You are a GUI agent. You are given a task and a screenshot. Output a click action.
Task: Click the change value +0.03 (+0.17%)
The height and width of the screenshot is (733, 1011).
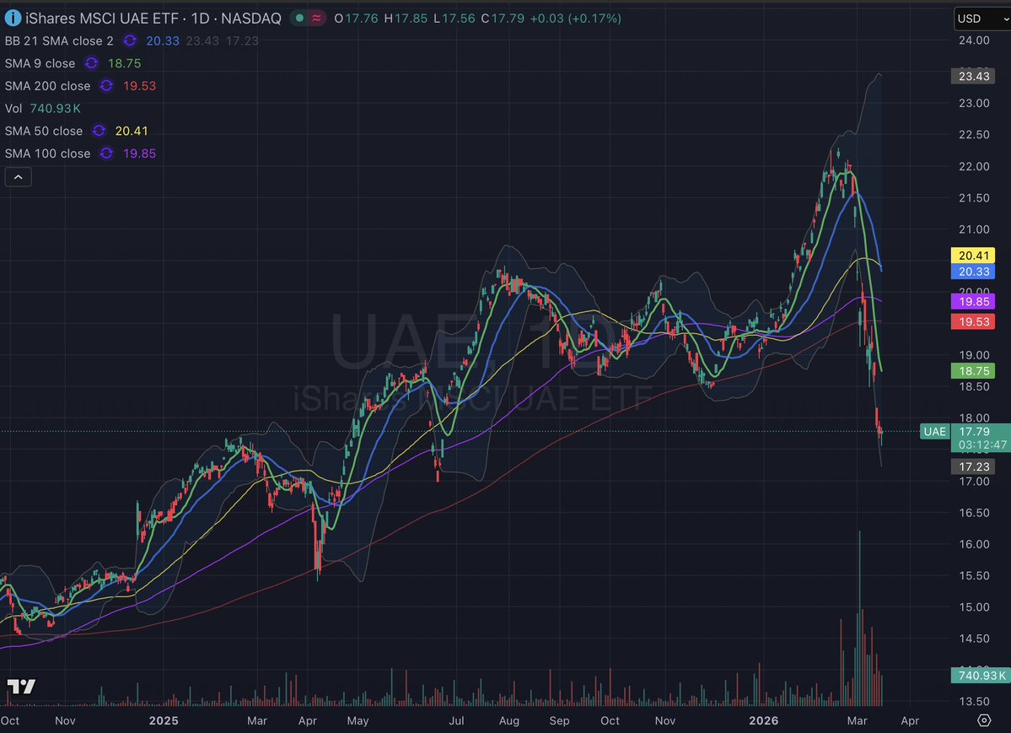pos(575,18)
